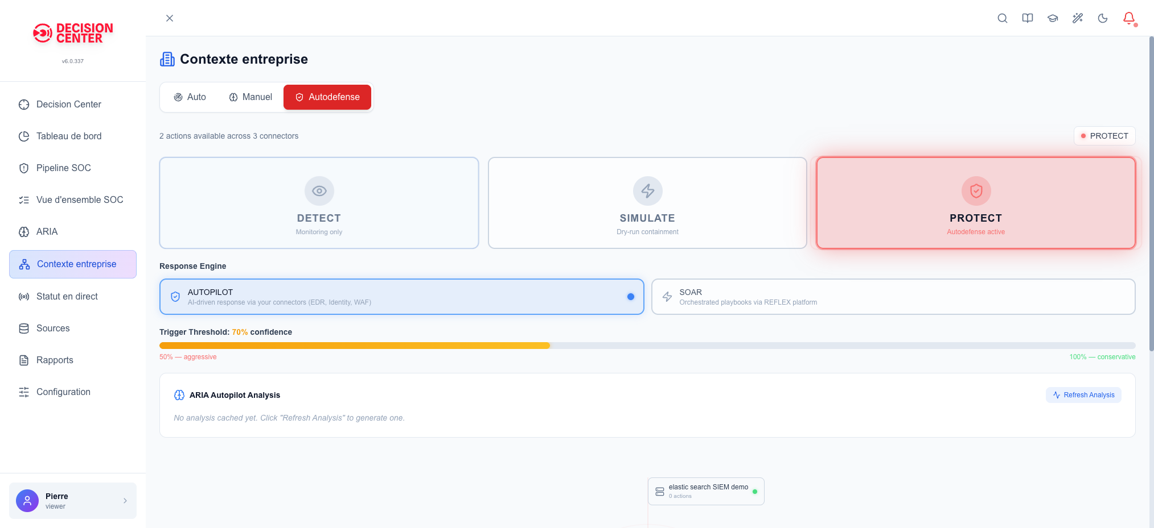Open ARIA from sidebar

[73, 232]
